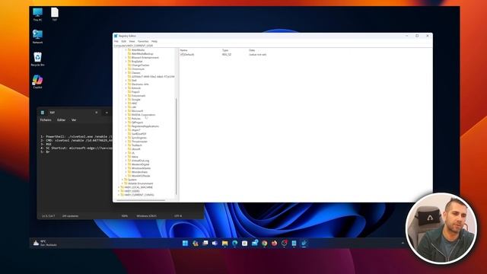
Task: Open the Recycle Bin
Action: click(37, 59)
